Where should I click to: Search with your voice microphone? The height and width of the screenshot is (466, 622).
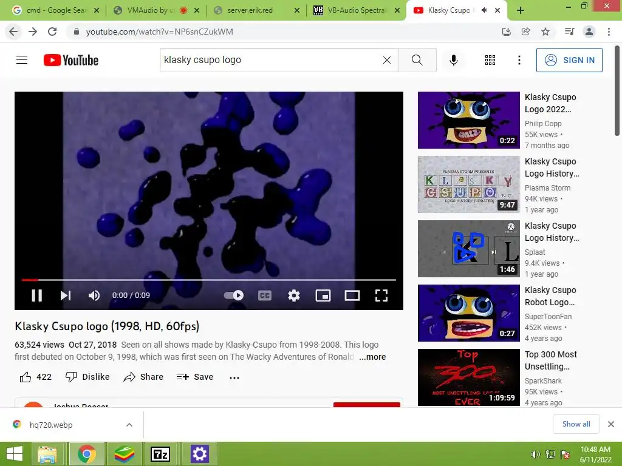[x=453, y=60]
